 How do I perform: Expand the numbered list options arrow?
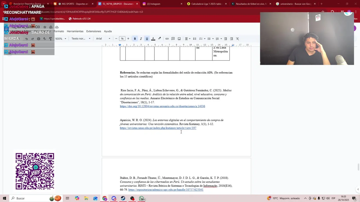(221, 39)
